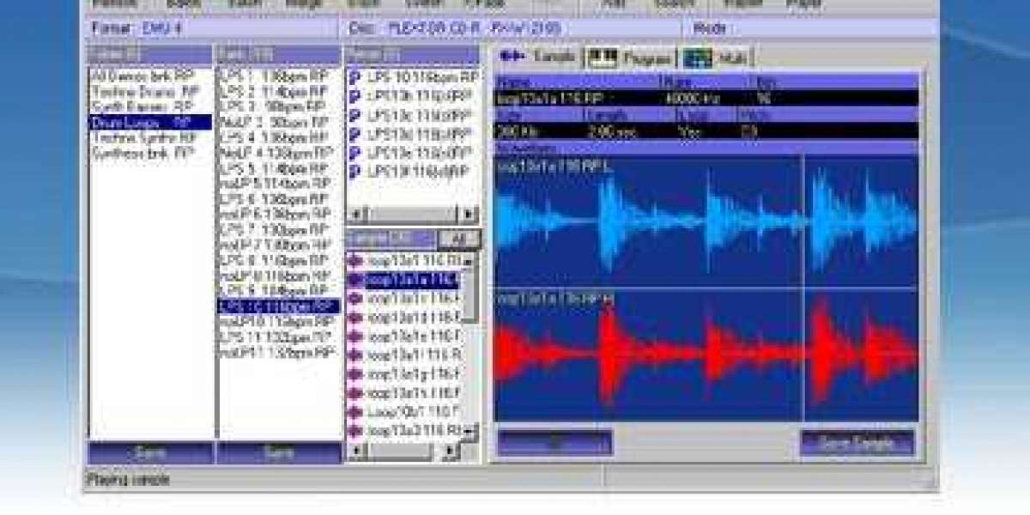Click the program icon next to LPS13b
This screenshot has height=515, width=1030.
pyautogui.click(x=354, y=96)
